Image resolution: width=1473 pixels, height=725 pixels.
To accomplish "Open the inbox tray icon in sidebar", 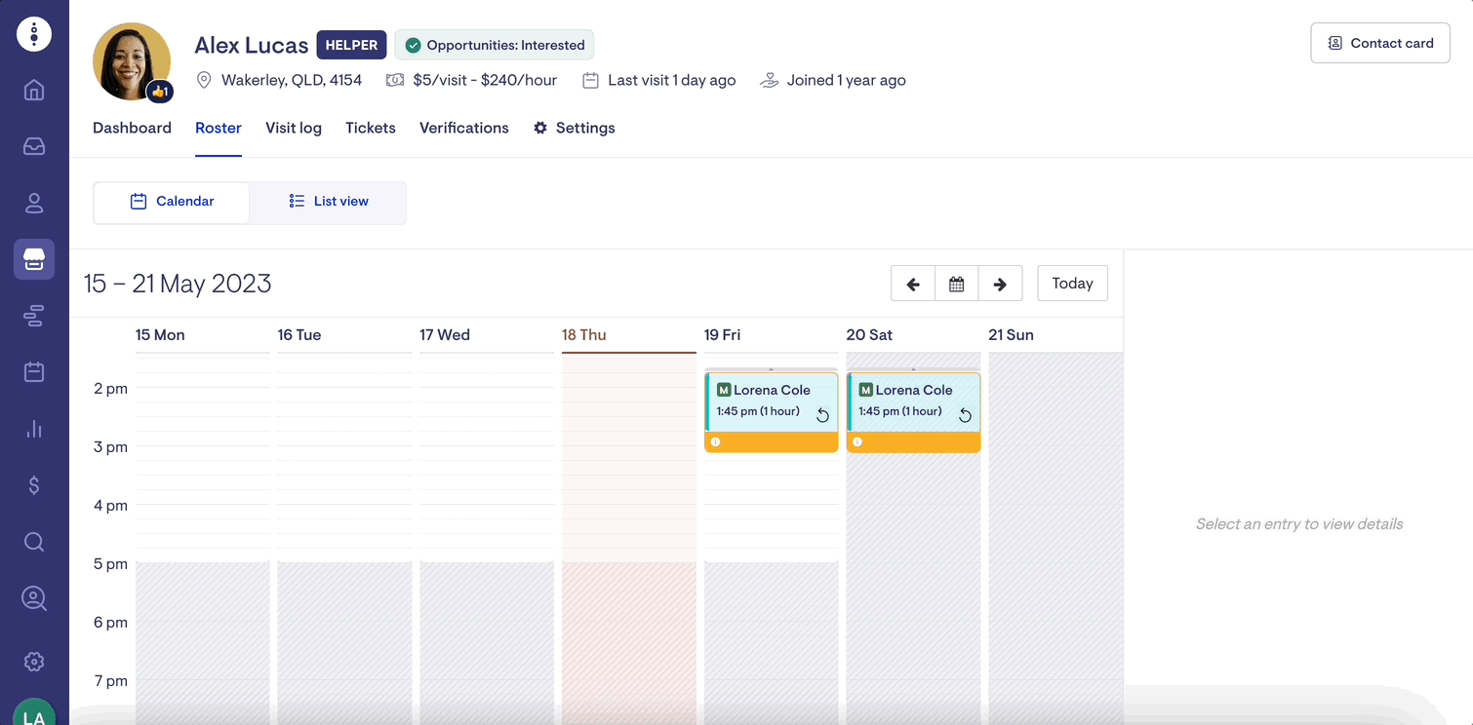I will click(x=34, y=146).
